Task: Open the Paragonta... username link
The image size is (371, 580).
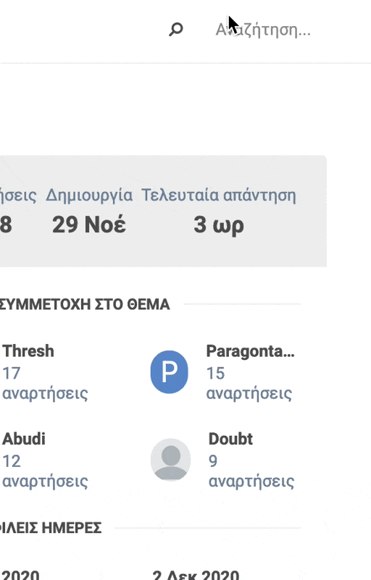Action: tap(250, 351)
